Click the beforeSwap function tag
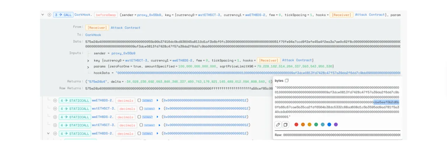This screenshot has width=447, height=152. pos(106,15)
